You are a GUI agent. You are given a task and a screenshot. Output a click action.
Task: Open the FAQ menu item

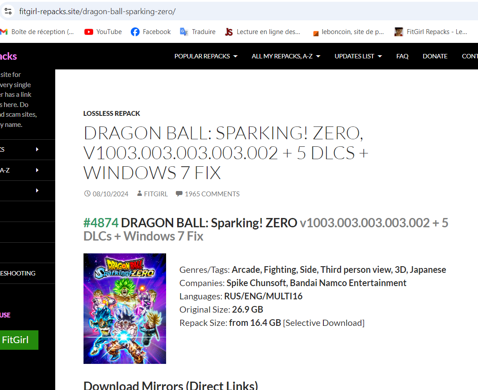pos(402,56)
